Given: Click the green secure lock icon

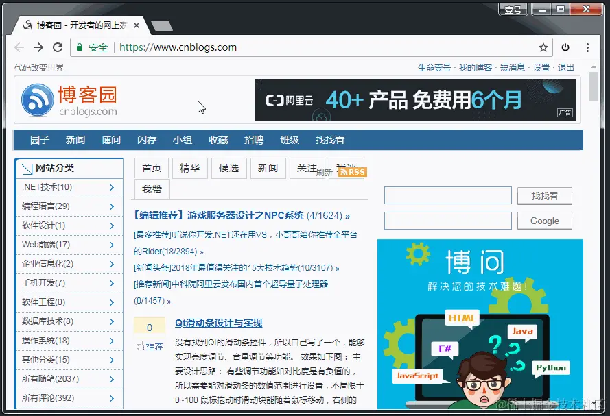Looking at the screenshot, I should 80,47.
